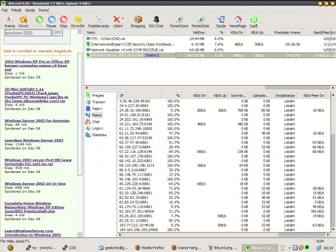This screenshot has height=252, width=336.
Task: Open Podešavanja settings icon
Action: 98,22
